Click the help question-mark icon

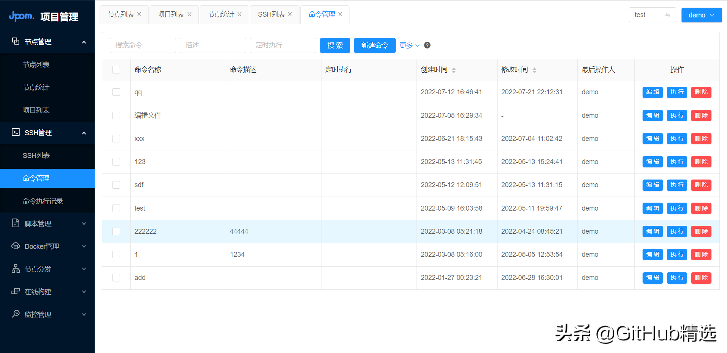[427, 45]
